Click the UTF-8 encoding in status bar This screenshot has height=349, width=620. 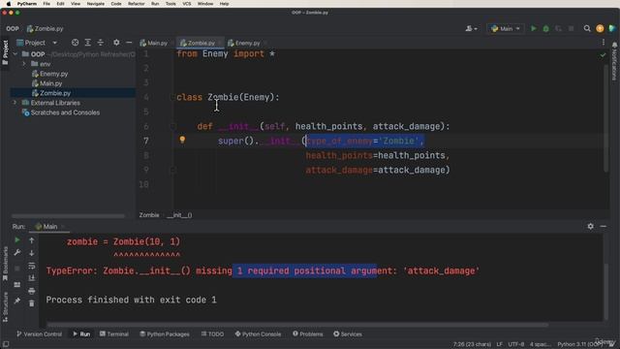click(516, 344)
